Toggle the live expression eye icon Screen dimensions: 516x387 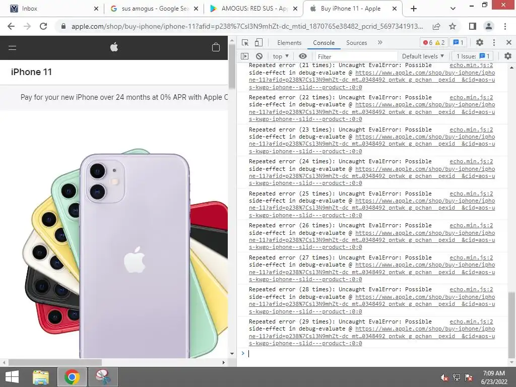pyautogui.click(x=303, y=56)
